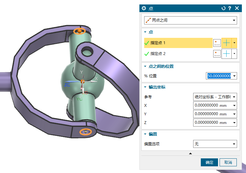The width and height of the screenshot is (246, 173).
Task: Click the reset dialog icon
Action: [x=223, y=8]
